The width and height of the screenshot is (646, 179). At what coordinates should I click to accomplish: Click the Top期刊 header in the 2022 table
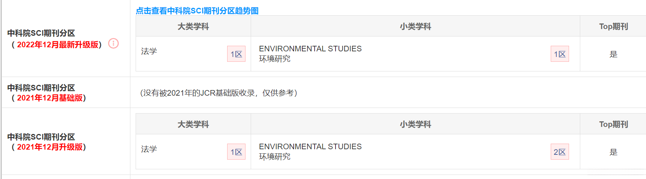(x=613, y=26)
